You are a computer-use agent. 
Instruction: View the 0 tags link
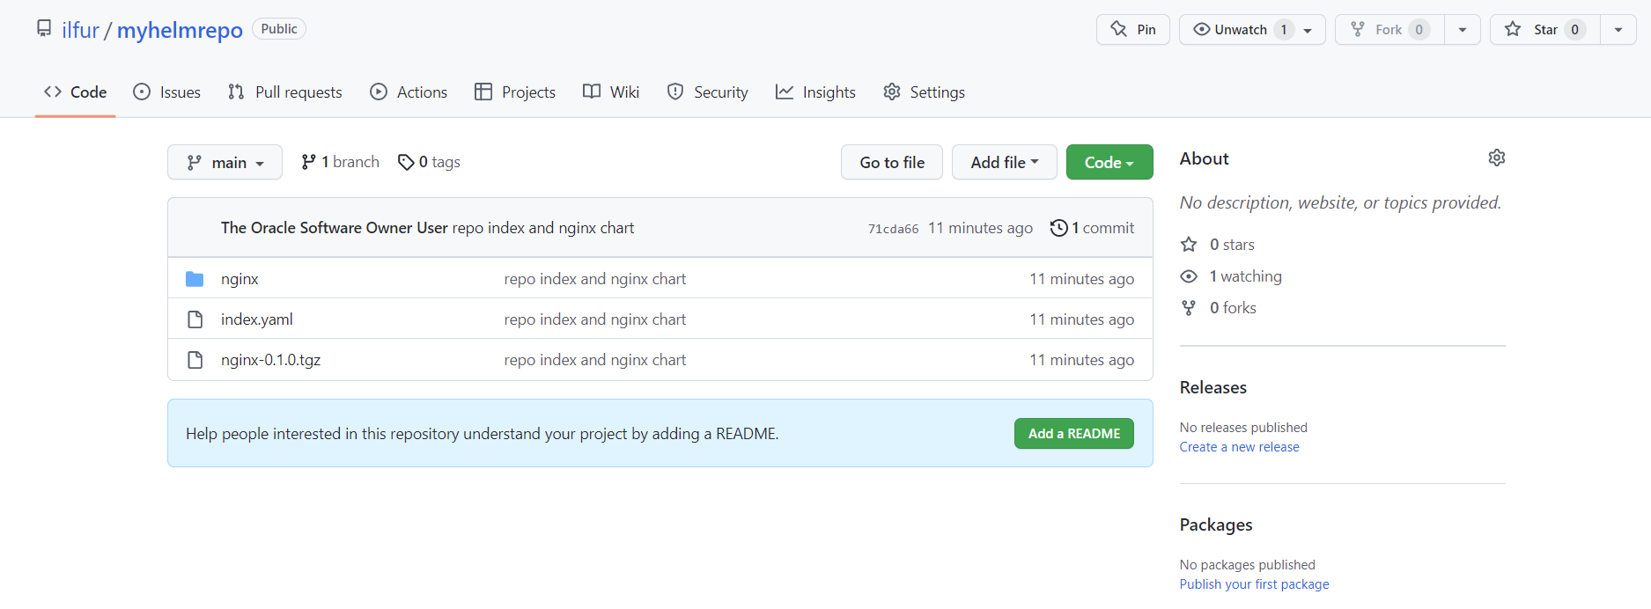pyautogui.click(x=429, y=162)
